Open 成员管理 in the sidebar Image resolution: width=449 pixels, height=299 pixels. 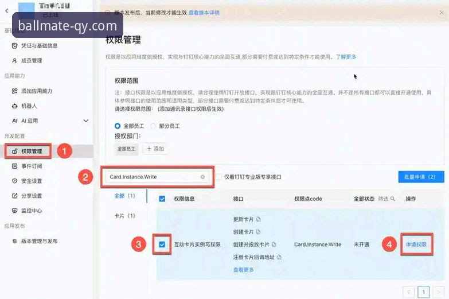pyautogui.click(x=27, y=60)
